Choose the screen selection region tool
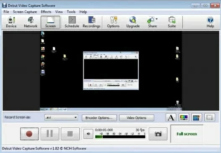 click(210, 117)
